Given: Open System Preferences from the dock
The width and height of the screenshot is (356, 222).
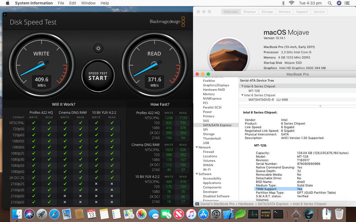Looking at the screenshot, I should pyautogui.click(x=216, y=214).
